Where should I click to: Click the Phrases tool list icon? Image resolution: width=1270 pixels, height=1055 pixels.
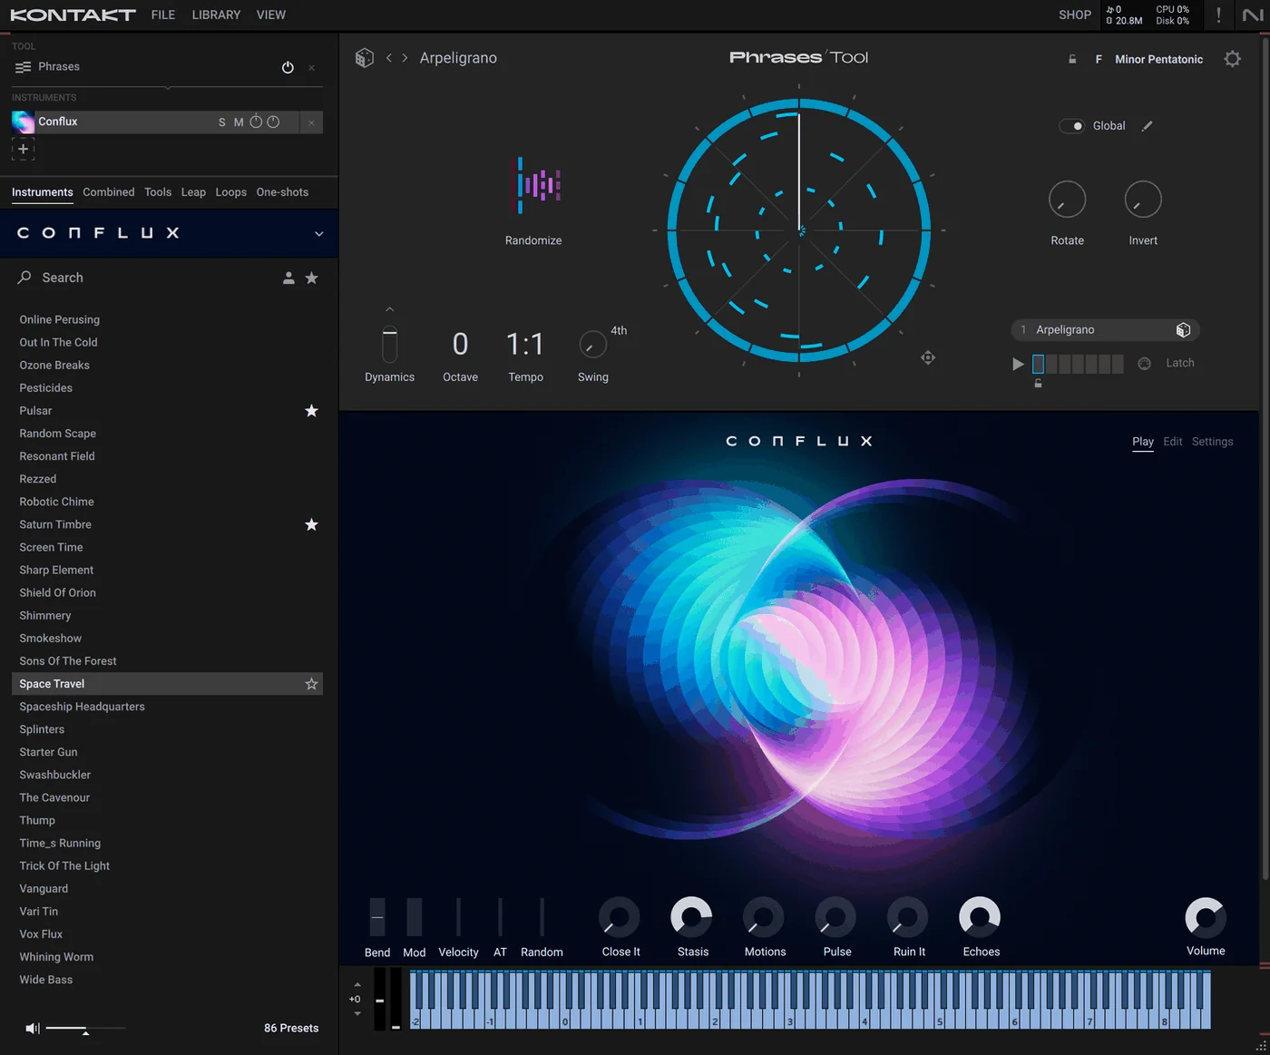[24, 67]
